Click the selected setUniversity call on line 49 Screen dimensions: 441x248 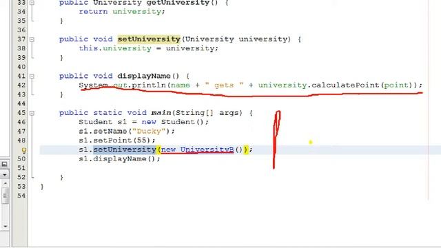point(125,149)
